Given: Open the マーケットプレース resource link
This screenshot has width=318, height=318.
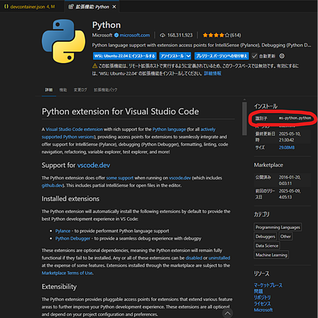Looking at the screenshot, I should coord(268,285).
